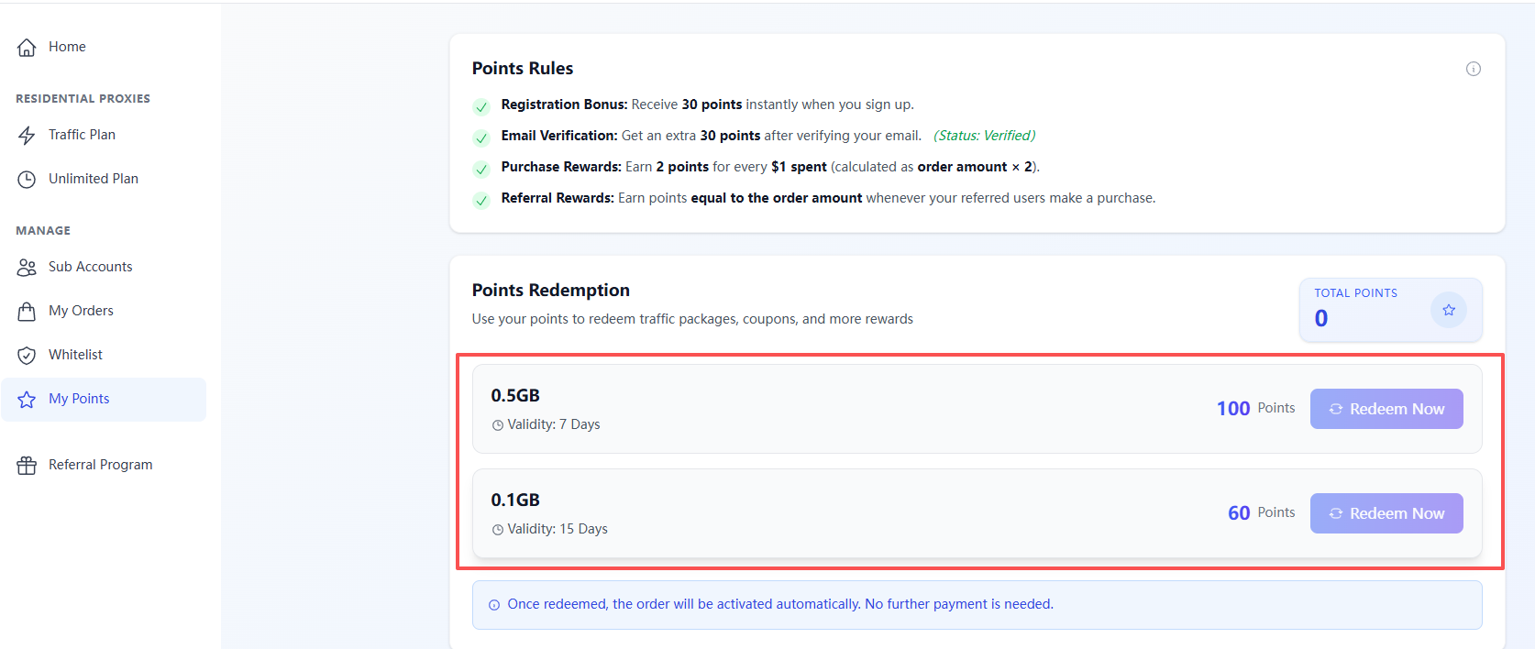The height and width of the screenshot is (649, 1535).
Task: Click the Whitelist shield icon
Action: click(x=27, y=356)
